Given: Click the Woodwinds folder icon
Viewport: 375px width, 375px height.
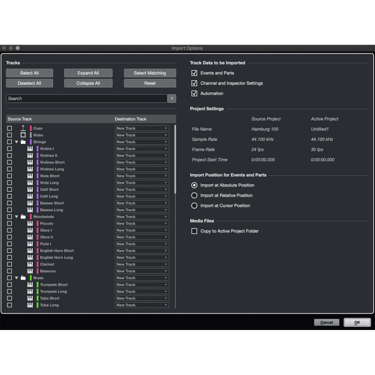Looking at the screenshot, I should 23,217.
